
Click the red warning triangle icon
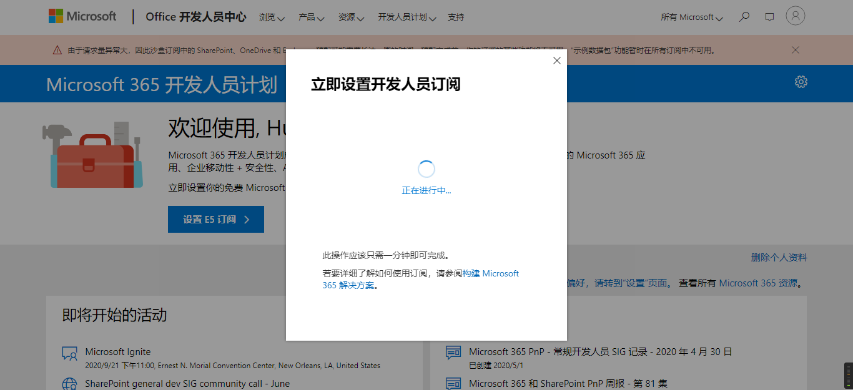point(57,50)
